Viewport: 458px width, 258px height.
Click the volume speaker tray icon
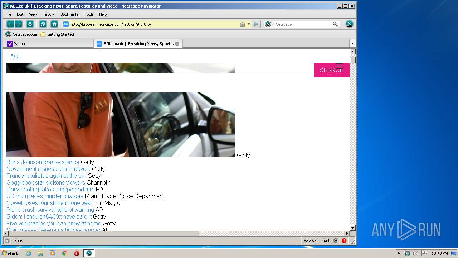[415, 253]
